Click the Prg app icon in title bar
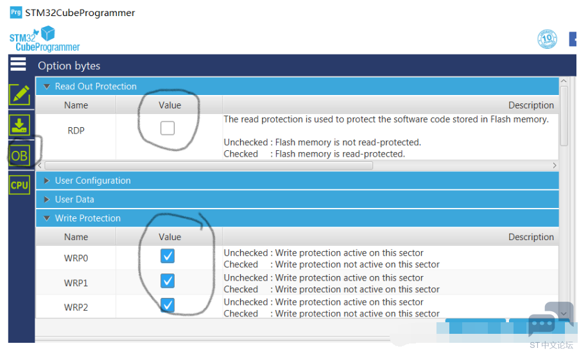The image size is (579, 355). coord(16,13)
